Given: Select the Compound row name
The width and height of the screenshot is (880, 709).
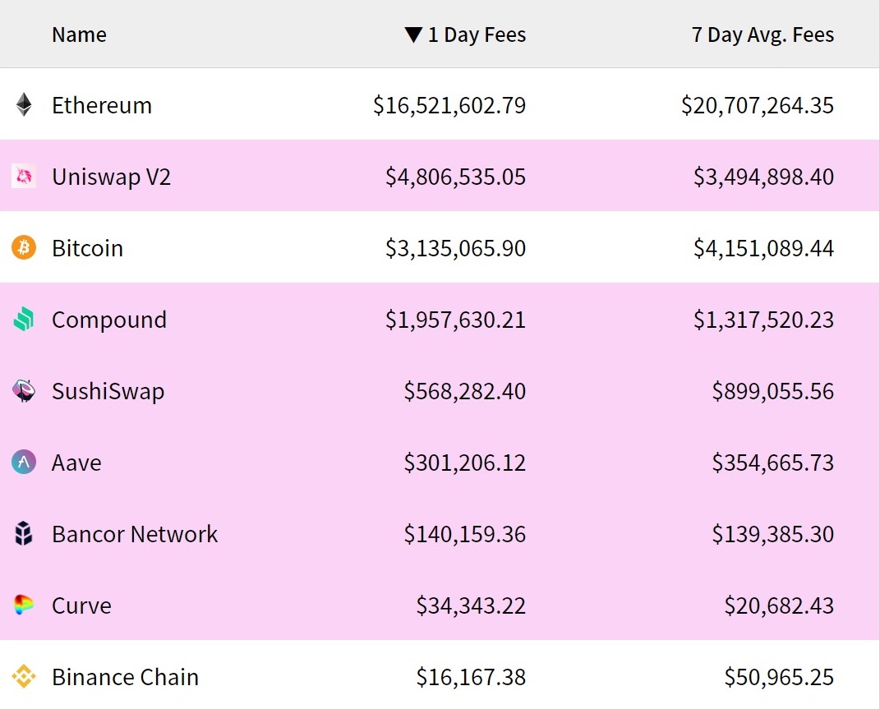Looking at the screenshot, I should [109, 320].
